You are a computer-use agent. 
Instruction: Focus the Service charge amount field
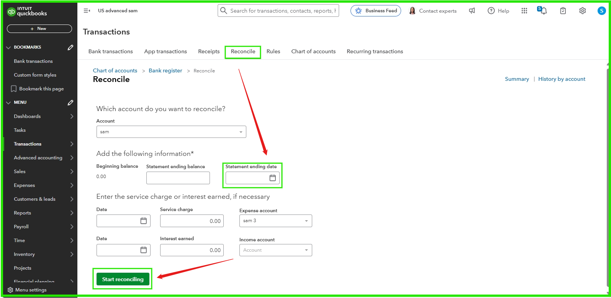pyautogui.click(x=192, y=221)
